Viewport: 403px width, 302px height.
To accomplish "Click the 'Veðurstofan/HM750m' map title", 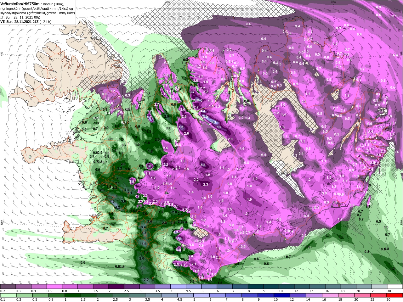I will pos(20,3).
